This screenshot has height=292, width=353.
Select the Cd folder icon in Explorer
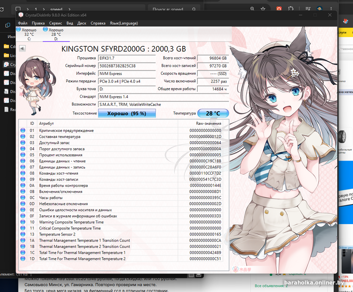coord(6,46)
